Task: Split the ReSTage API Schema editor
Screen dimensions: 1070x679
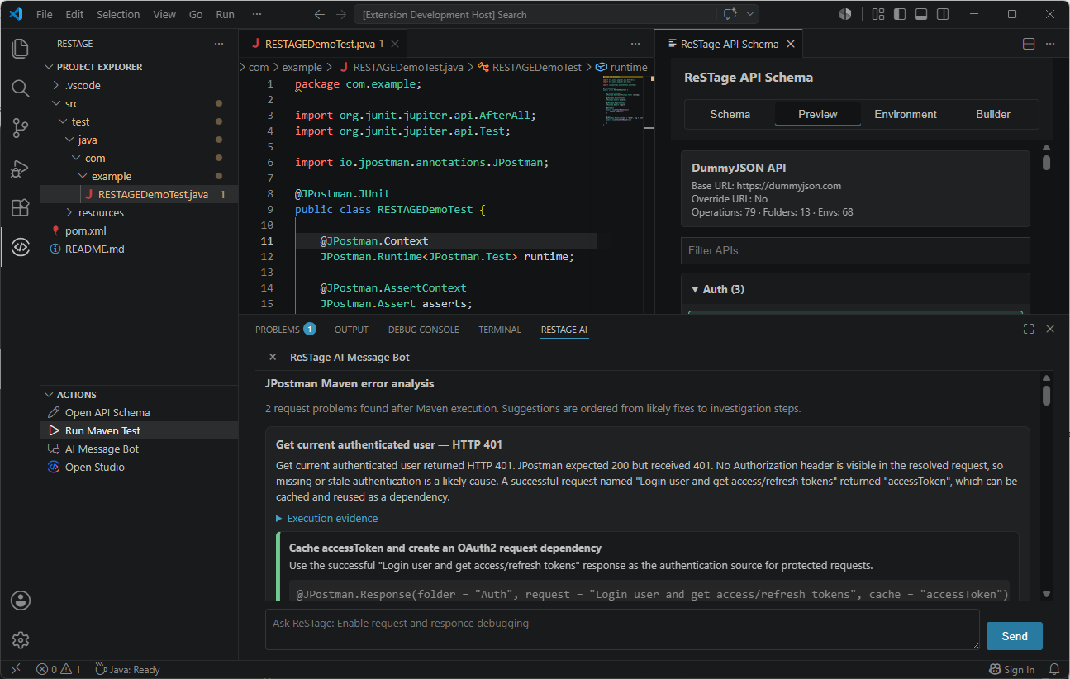Action: click(x=1029, y=44)
